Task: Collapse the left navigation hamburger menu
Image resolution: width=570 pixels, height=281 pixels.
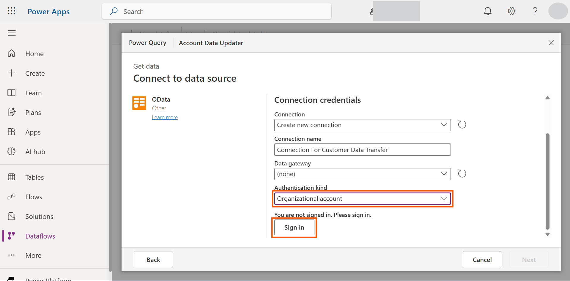Action: (x=12, y=33)
